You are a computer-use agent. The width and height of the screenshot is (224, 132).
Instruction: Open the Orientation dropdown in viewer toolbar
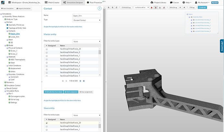point(126,7)
